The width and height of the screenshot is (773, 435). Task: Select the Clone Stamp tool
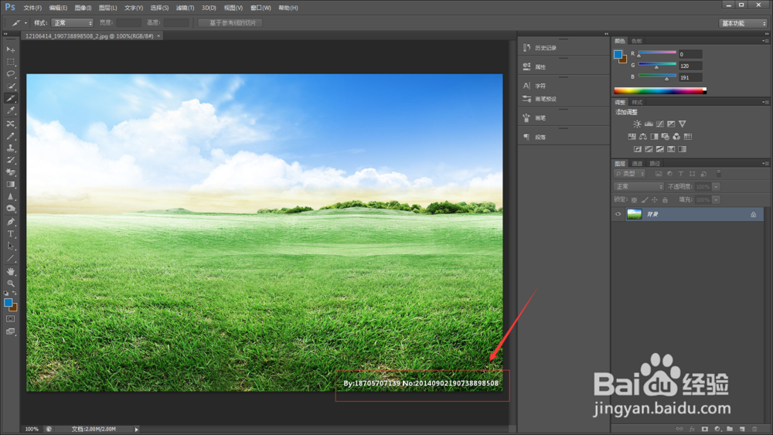tap(10, 148)
